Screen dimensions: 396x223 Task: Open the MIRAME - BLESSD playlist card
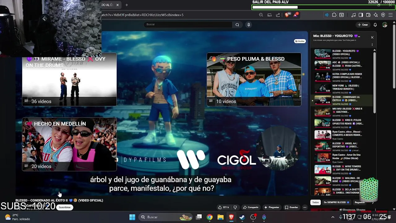click(x=69, y=79)
